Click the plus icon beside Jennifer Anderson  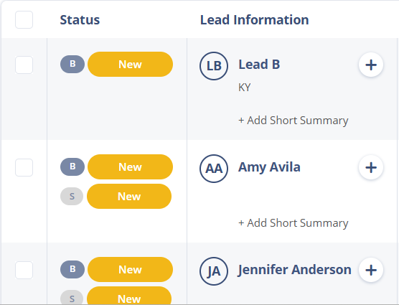(371, 270)
